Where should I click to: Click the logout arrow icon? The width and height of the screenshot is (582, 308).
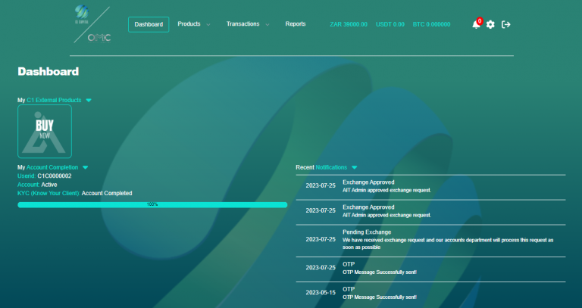point(506,25)
